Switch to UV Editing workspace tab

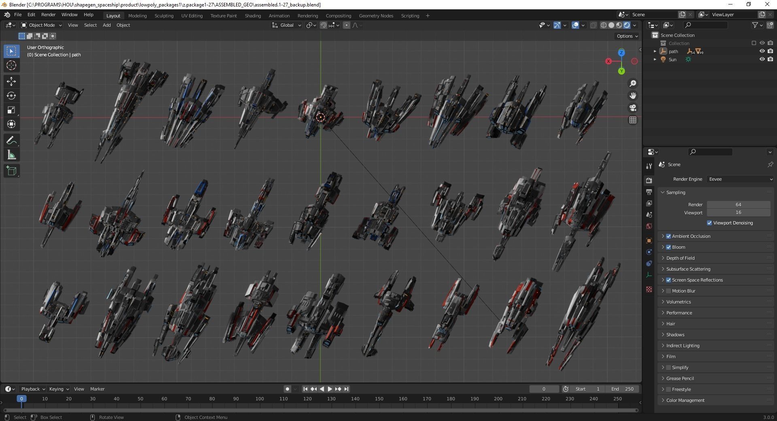[192, 16]
